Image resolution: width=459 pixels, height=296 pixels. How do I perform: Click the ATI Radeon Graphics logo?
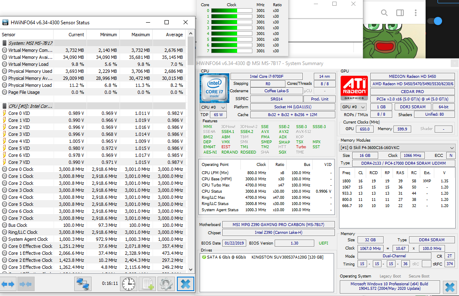[354, 88]
